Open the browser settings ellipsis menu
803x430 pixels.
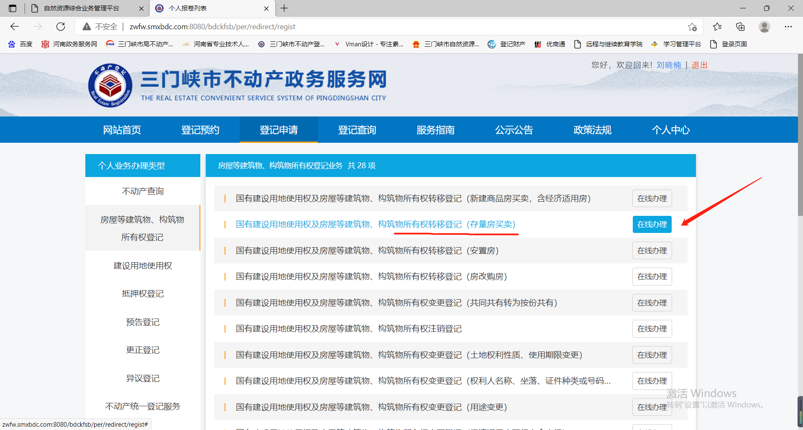point(788,27)
